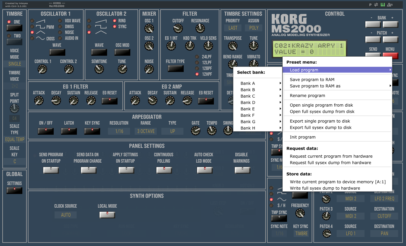The image size is (406, 246).
Task: Select the AUDIO IN source LED
Action: click(x=60, y=38)
